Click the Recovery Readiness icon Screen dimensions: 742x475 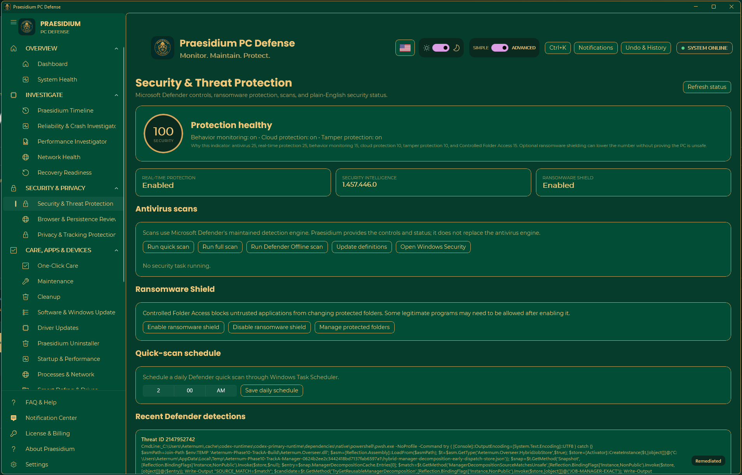coord(26,173)
